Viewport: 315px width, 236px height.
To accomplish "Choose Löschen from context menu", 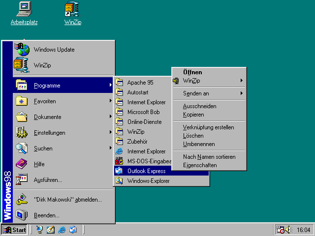I will tap(209, 136).
